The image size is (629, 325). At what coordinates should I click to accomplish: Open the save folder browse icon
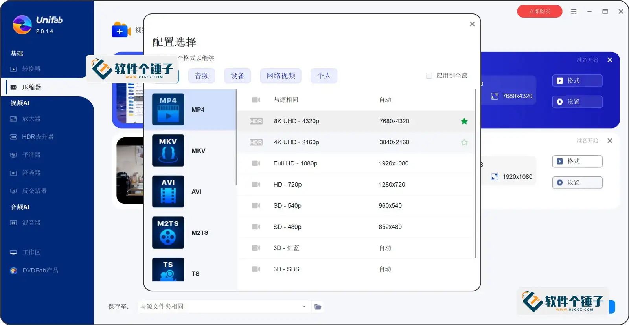318,307
